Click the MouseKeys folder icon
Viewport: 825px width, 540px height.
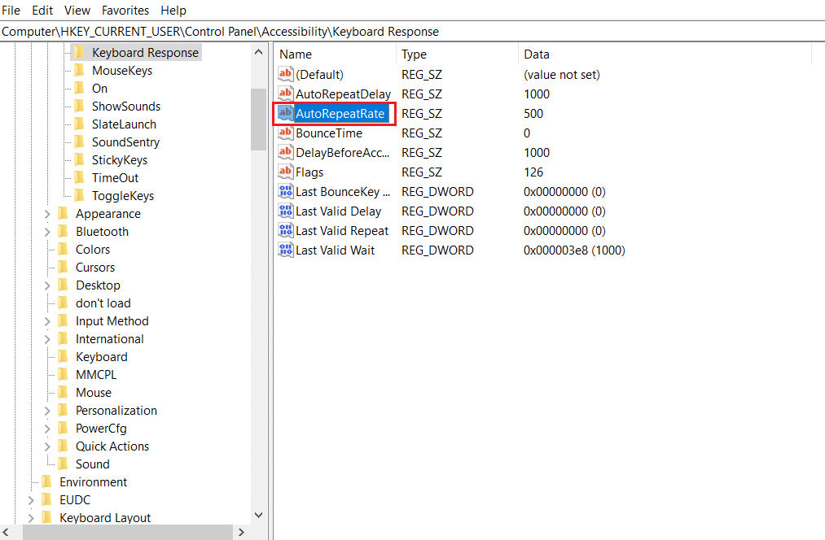click(x=79, y=70)
